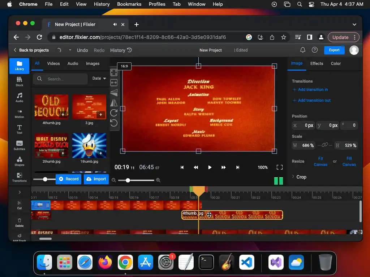The height and width of the screenshot is (277, 370).
Task: Open the Date sort dropdown
Action: tap(99, 78)
